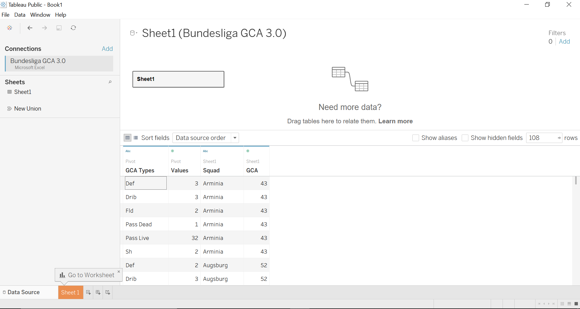Click the New Union icon
Screen dimensions: 580x309
coord(10,109)
